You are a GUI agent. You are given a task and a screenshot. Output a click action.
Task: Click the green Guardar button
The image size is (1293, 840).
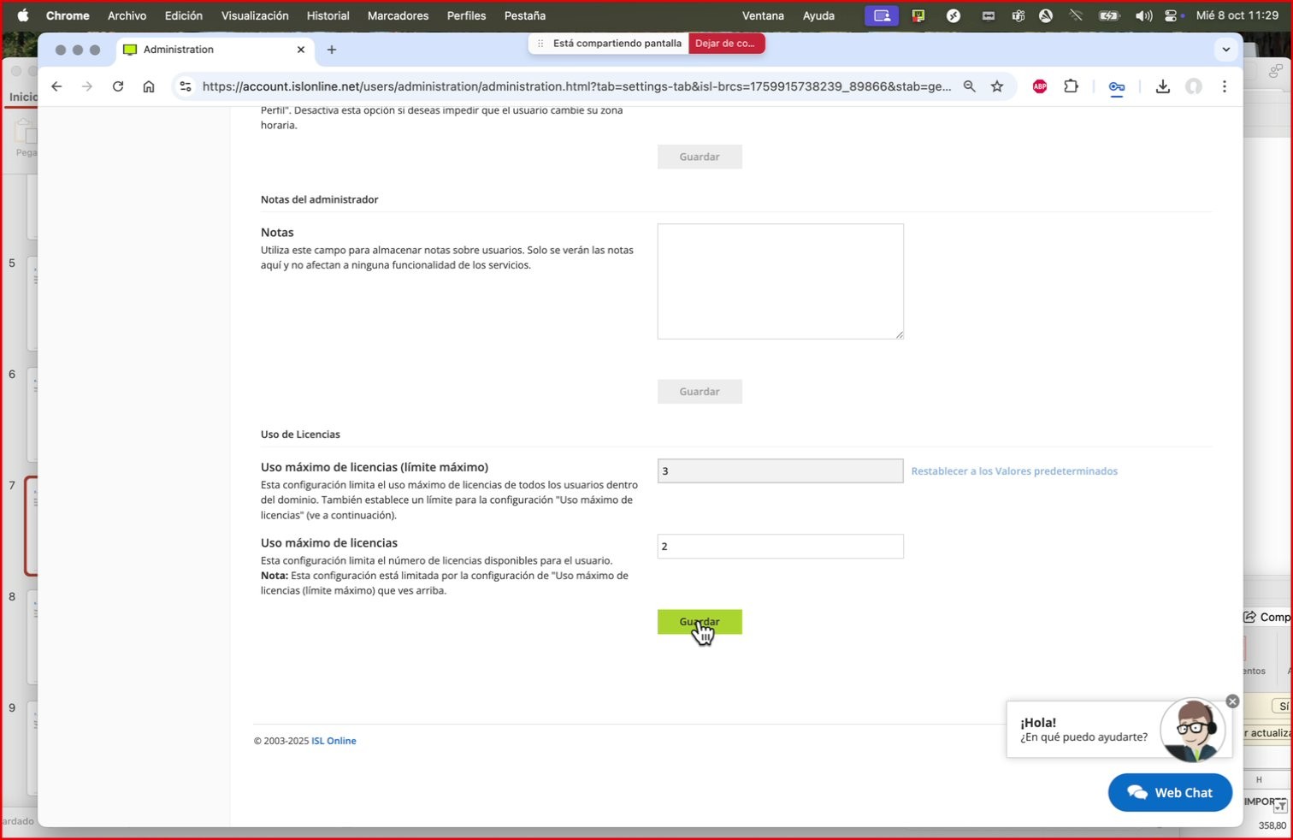[699, 622]
